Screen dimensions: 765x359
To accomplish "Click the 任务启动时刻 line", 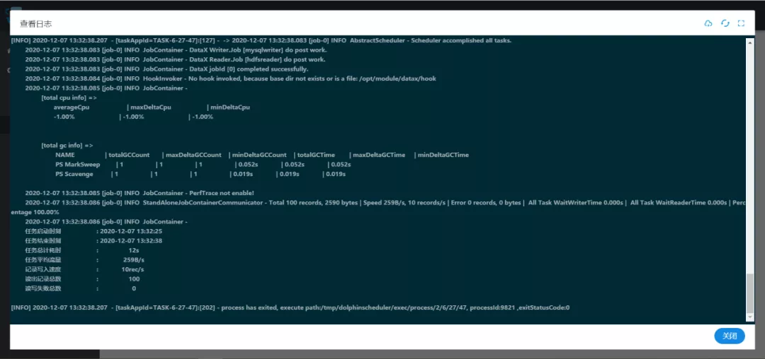I will pyautogui.click(x=93, y=231).
